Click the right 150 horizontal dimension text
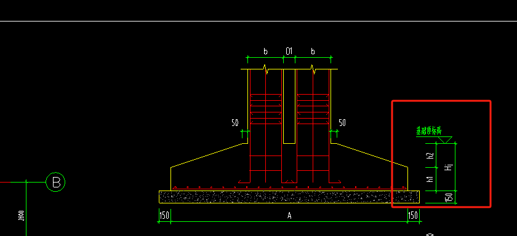This screenshot has height=236, width=517. tap(413, 216)
